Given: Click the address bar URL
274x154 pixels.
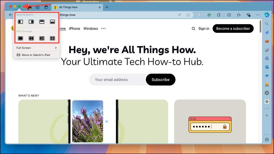Looking at the screenshot, I should (x=68, y=15).
